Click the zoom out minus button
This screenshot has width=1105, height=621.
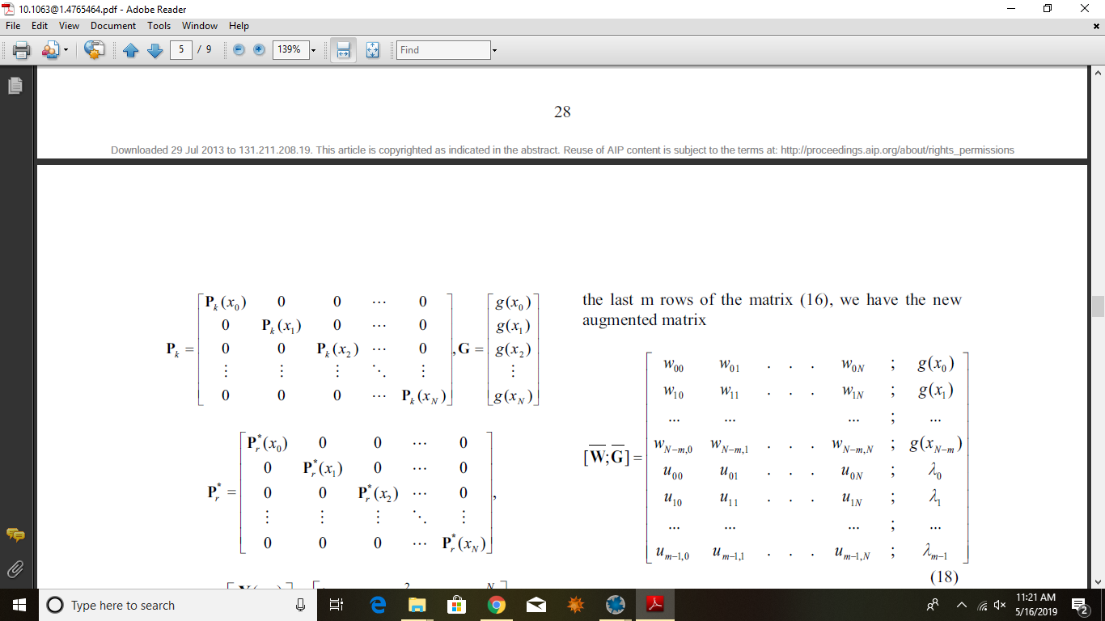[x=239, y=50]
